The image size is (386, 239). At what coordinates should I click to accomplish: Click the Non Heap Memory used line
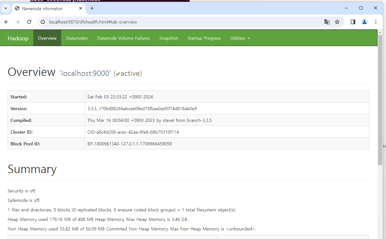[x=132, y=229]
